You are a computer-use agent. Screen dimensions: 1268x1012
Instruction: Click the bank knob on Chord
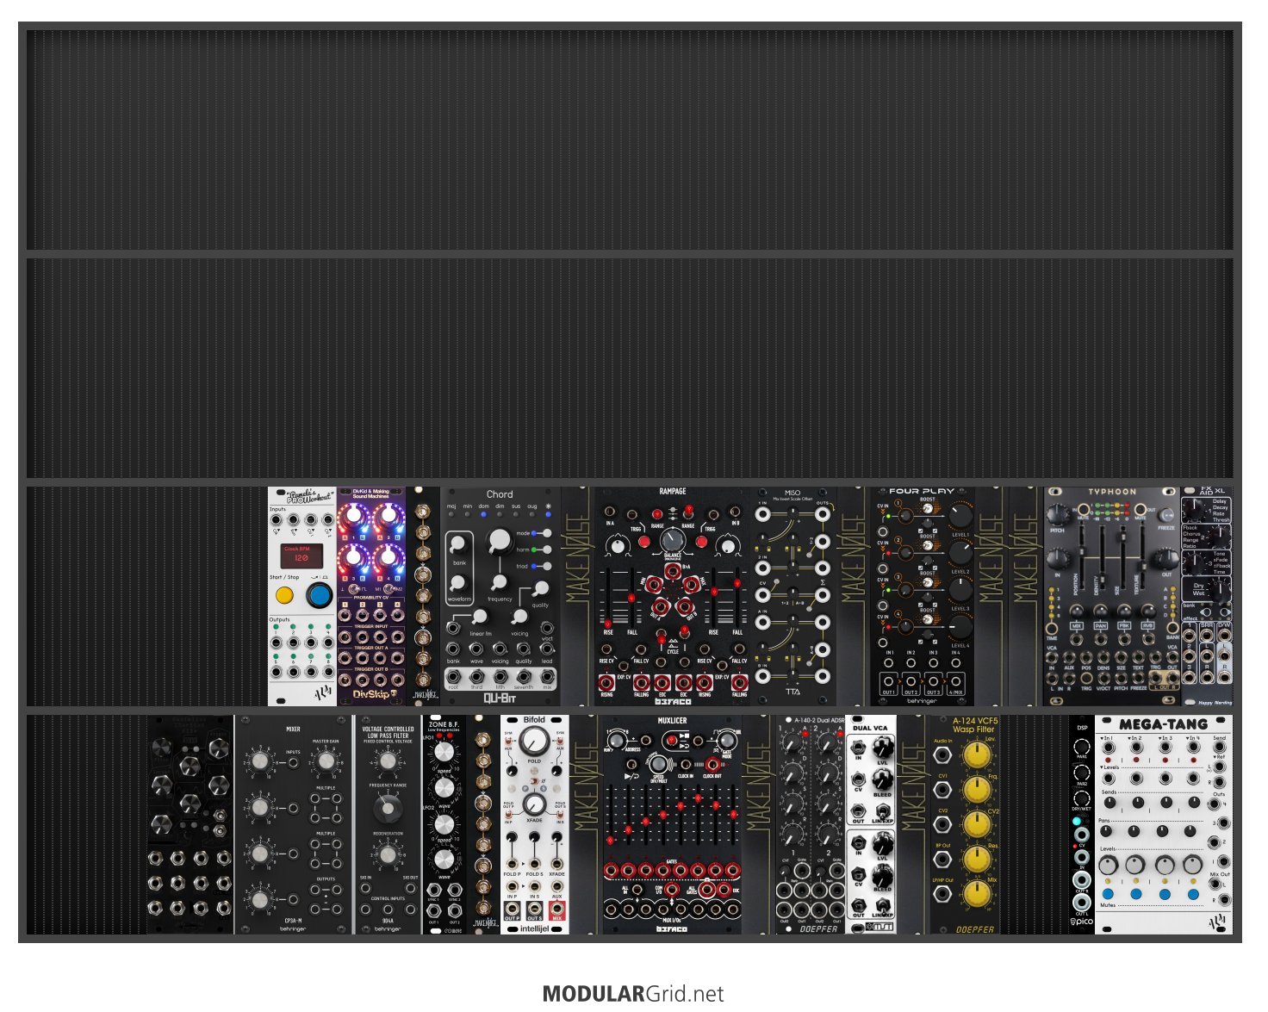[459, 543]
